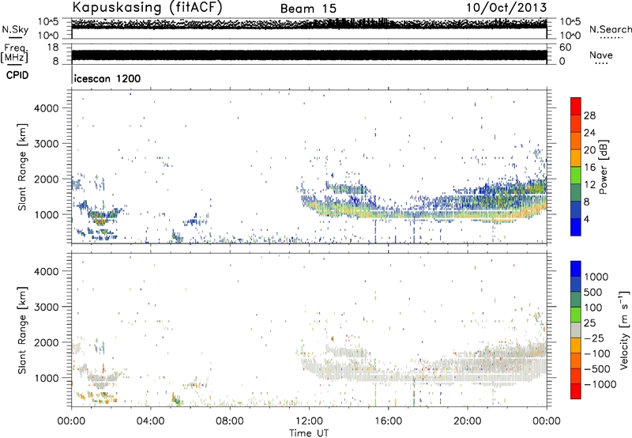Click the N.Search legend label
This screenshot has height=438, width=632.
(x=610, y=29)
